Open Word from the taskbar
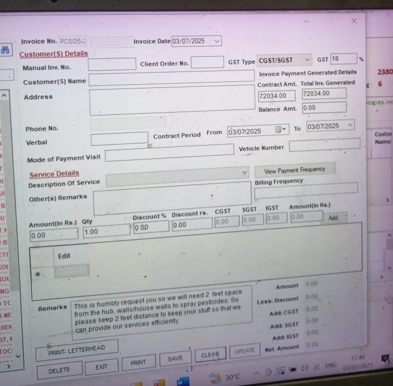The width and height of the screenshot is (393, 386). [x=183, y=382]
